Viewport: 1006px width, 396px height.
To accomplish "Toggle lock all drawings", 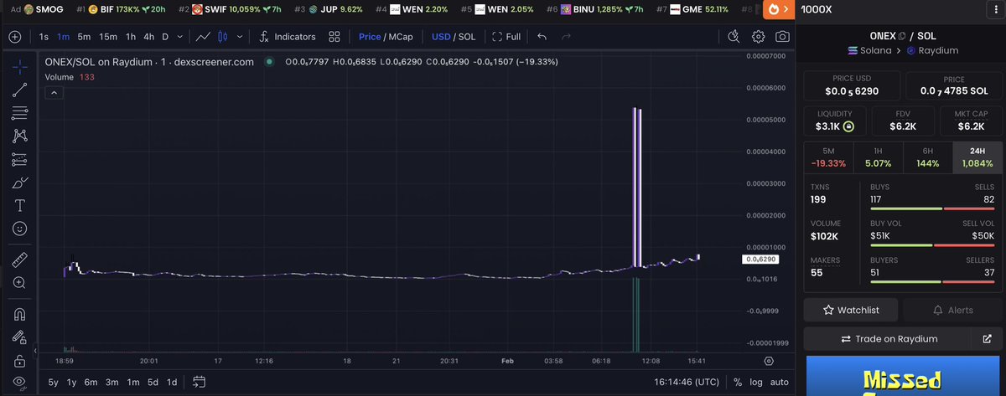I will tap(19, 361).
